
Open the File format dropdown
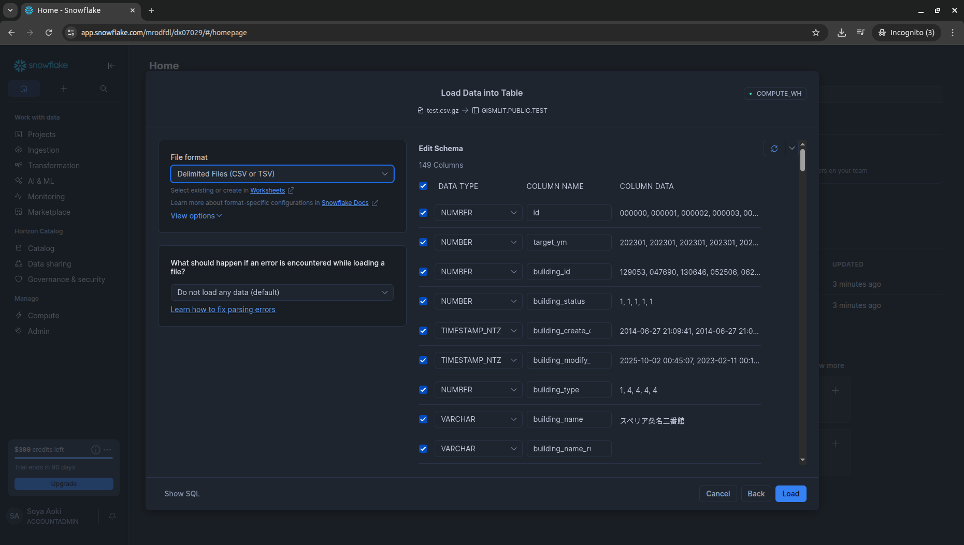[x=282, y=174]
